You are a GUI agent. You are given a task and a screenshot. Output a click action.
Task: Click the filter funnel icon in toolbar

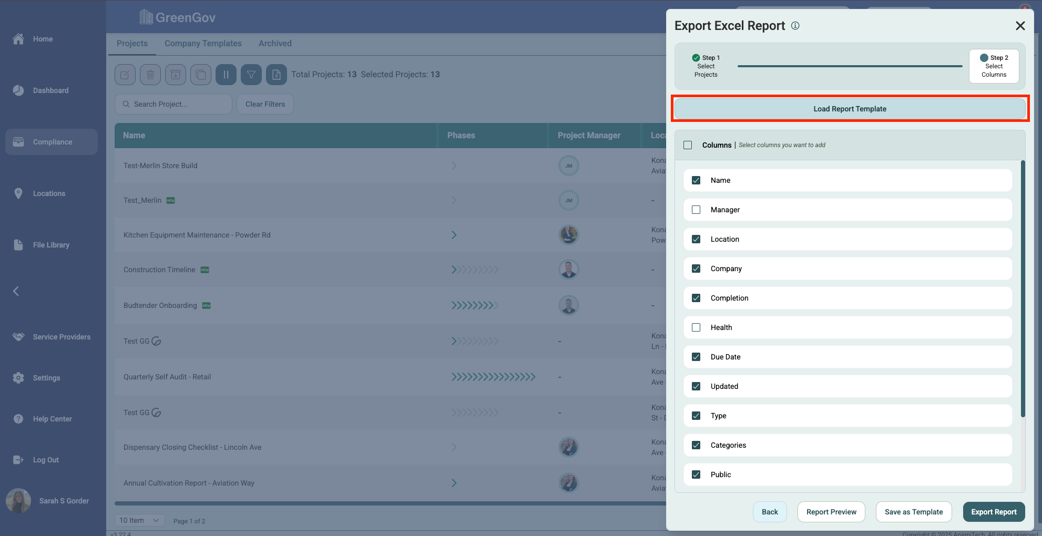[x=251, y=75]
